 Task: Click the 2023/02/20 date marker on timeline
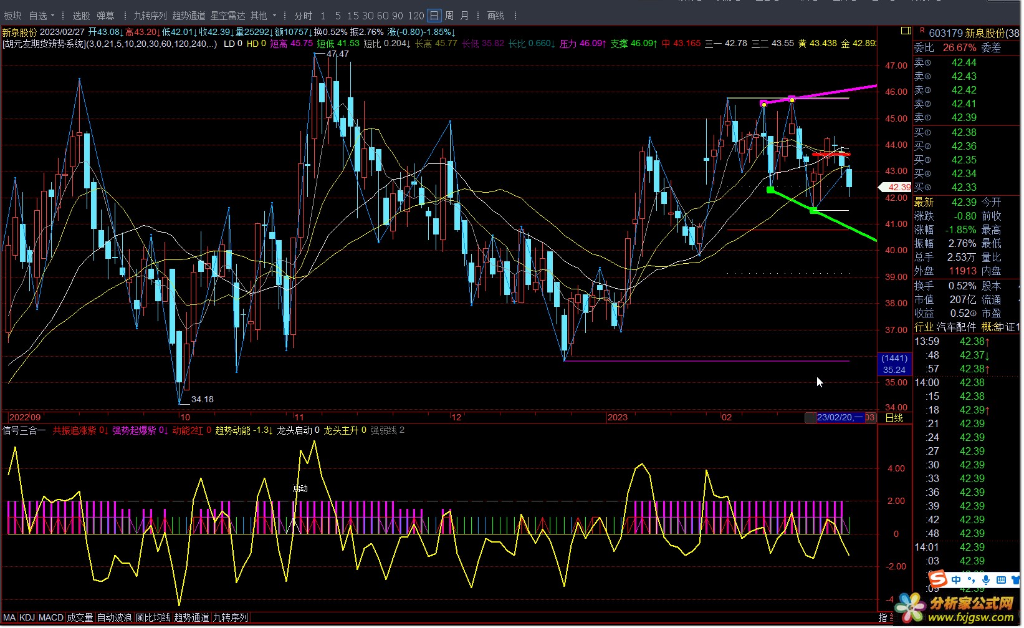pyautogui.click(x=840, y=418)
